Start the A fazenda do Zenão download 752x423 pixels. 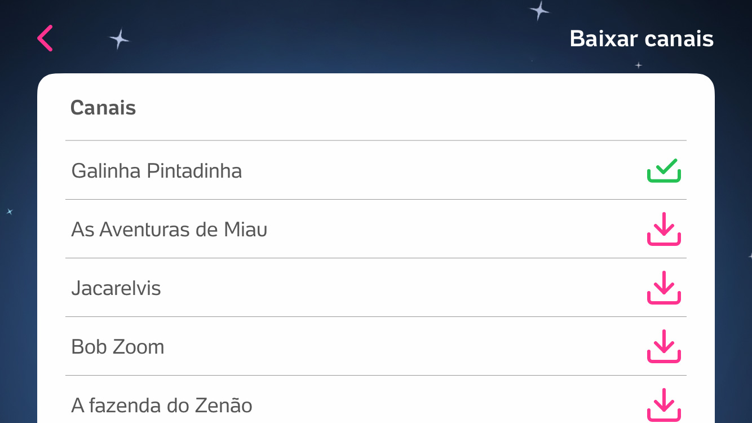[663, 405]
